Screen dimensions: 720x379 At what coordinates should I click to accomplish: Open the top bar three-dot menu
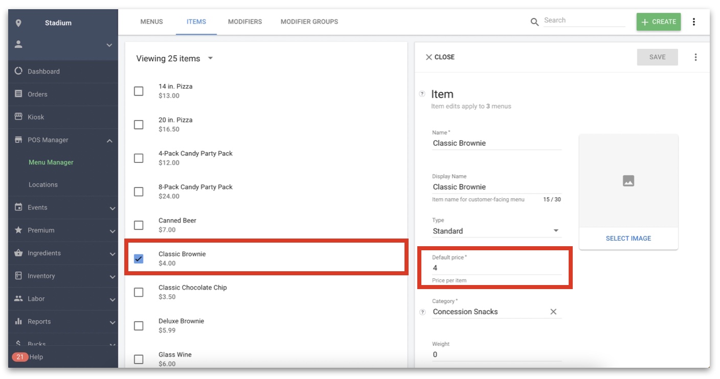tap(694, 22)
